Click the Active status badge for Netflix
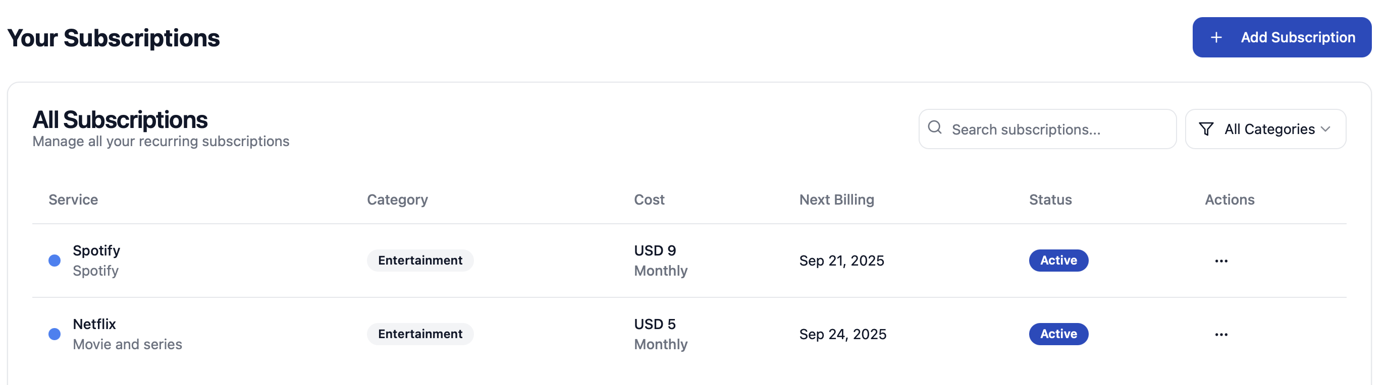Image resolution: width=1386 pixels, height=385 pixels. 1058,334
